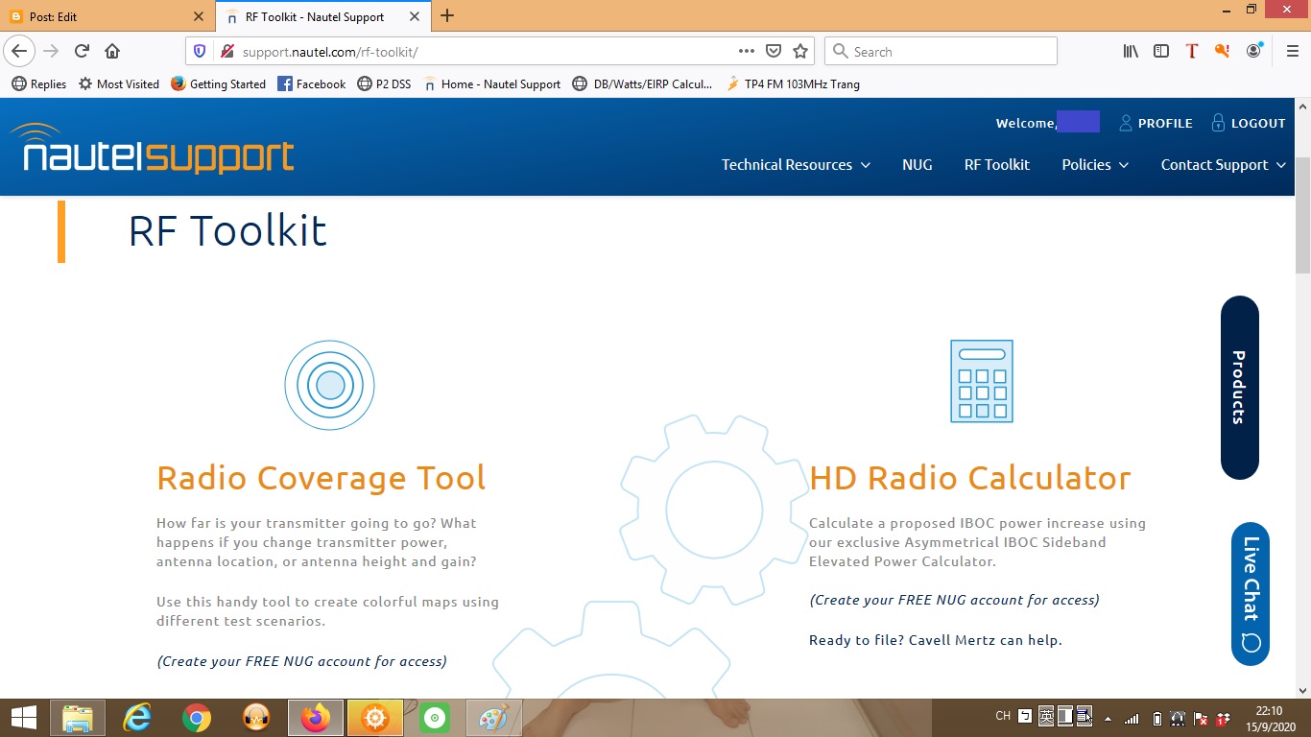The image size is (1311, 737).
Task: Click the Radio Coverage Tool concentric circles icon
Action: [x=329, y=385]
